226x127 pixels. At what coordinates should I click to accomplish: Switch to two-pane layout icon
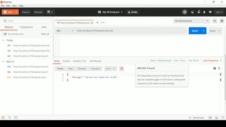coord(210,117)
